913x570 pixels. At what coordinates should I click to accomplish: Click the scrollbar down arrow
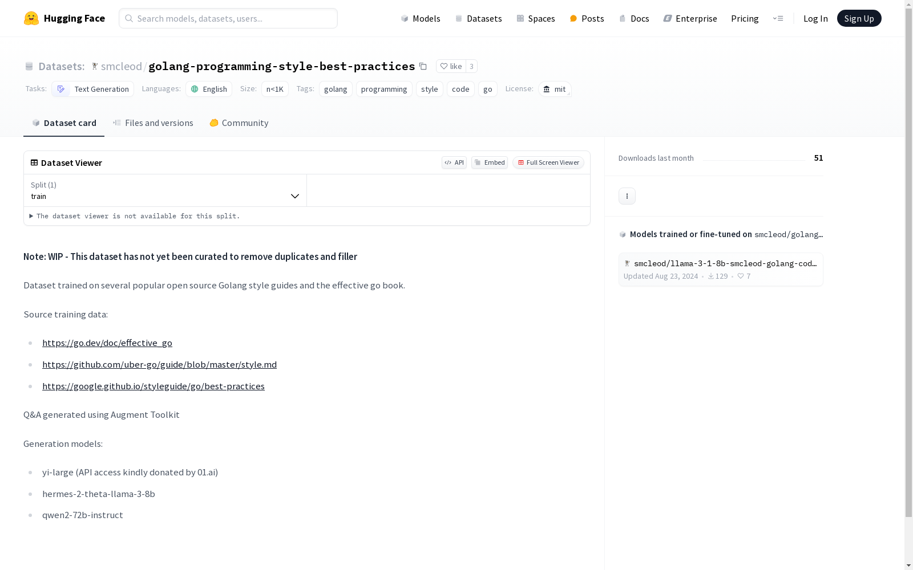tap(908, 565)
